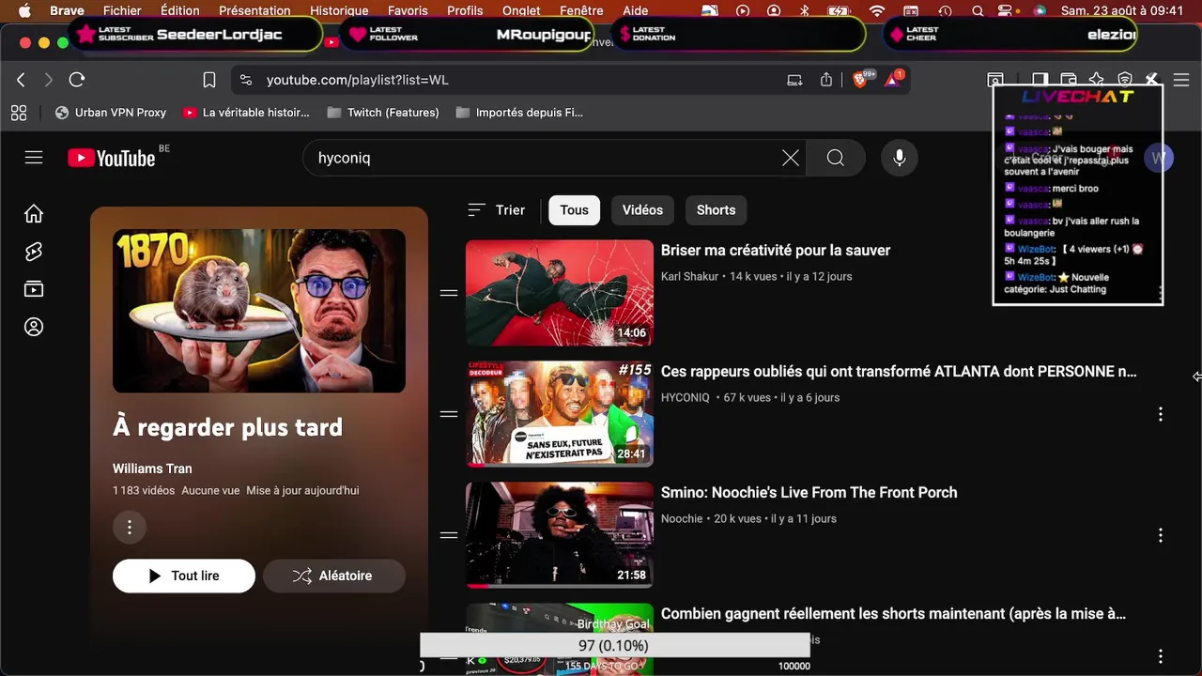The image size is (1202, 676).
Task: Open Brave main hamburger menu
Action: 1181,80
